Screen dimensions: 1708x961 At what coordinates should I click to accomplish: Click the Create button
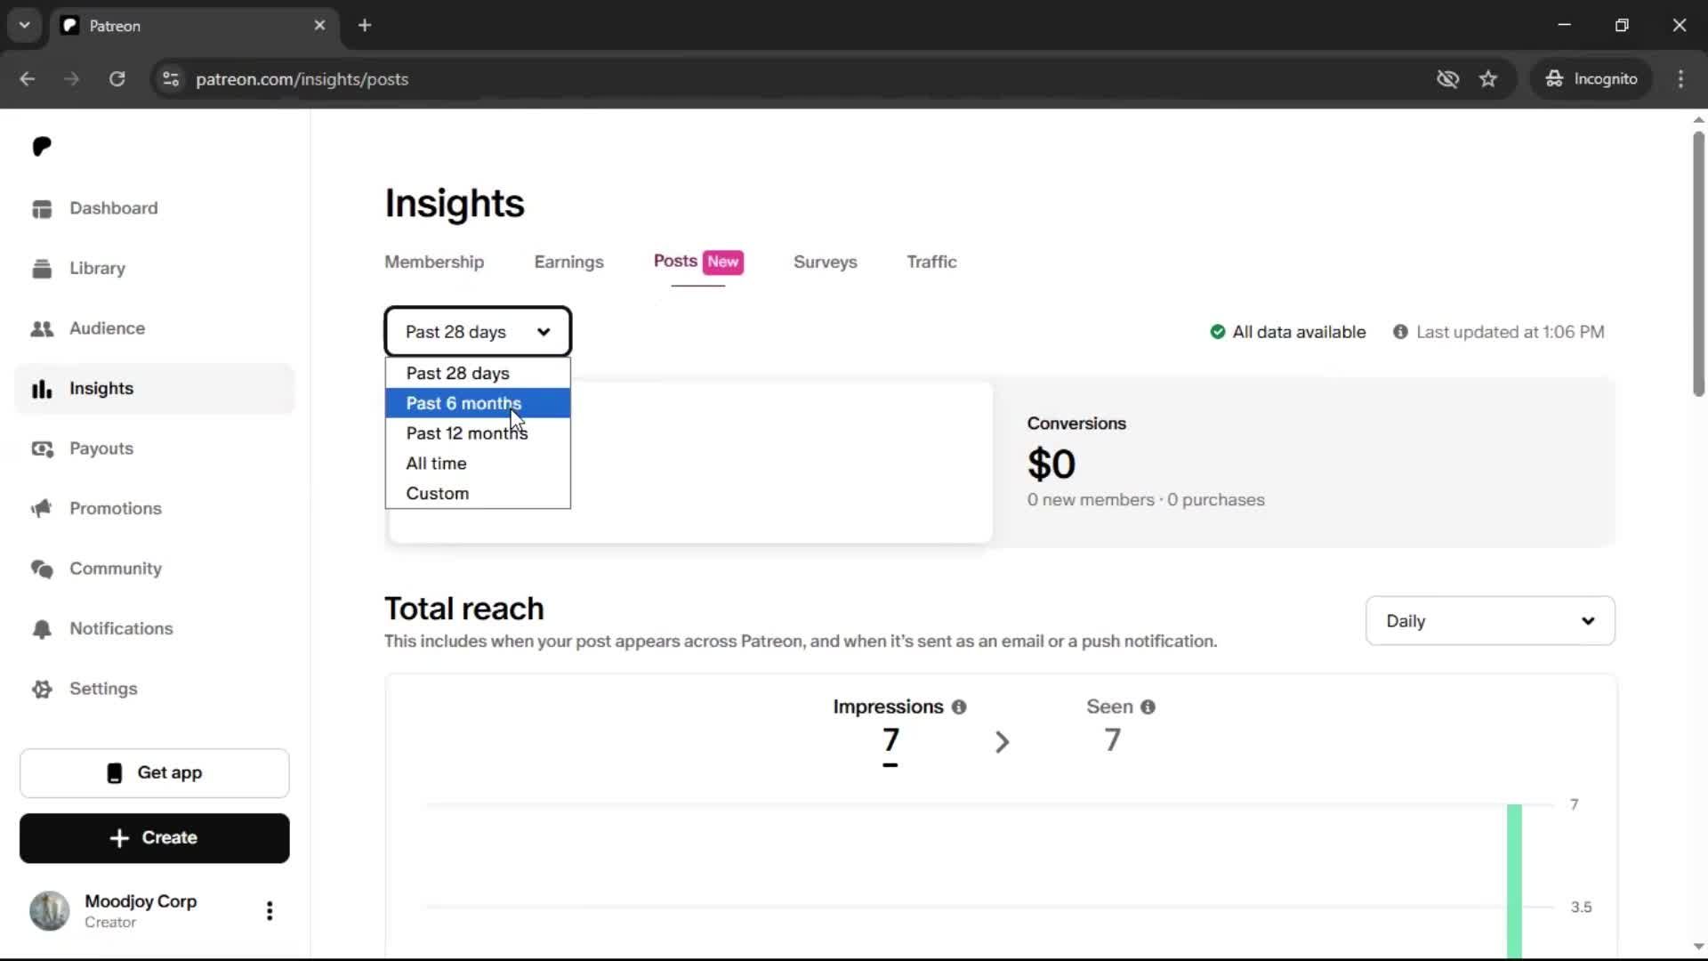(x=155, y=838)
